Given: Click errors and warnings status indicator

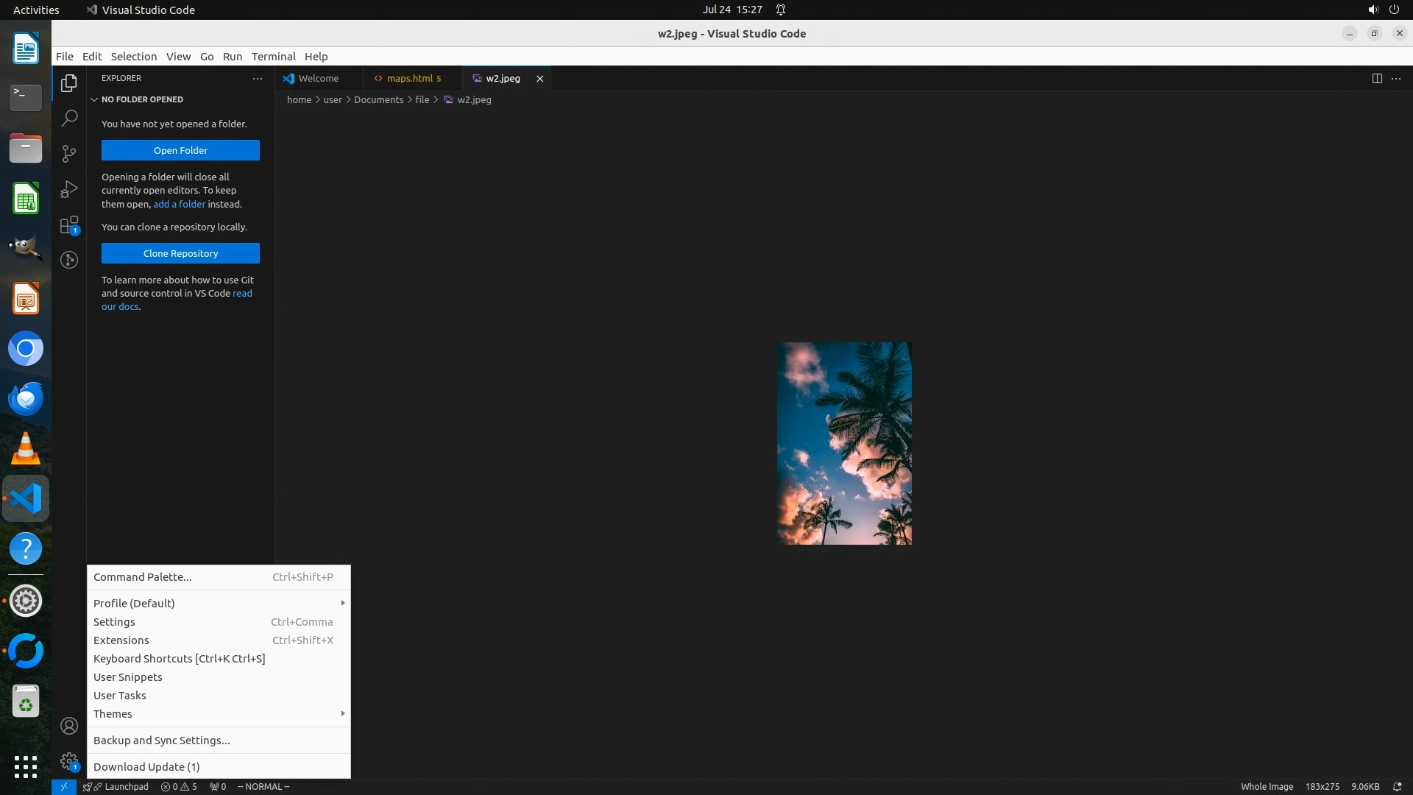Looking at the screenshot, I should [179, 786].
